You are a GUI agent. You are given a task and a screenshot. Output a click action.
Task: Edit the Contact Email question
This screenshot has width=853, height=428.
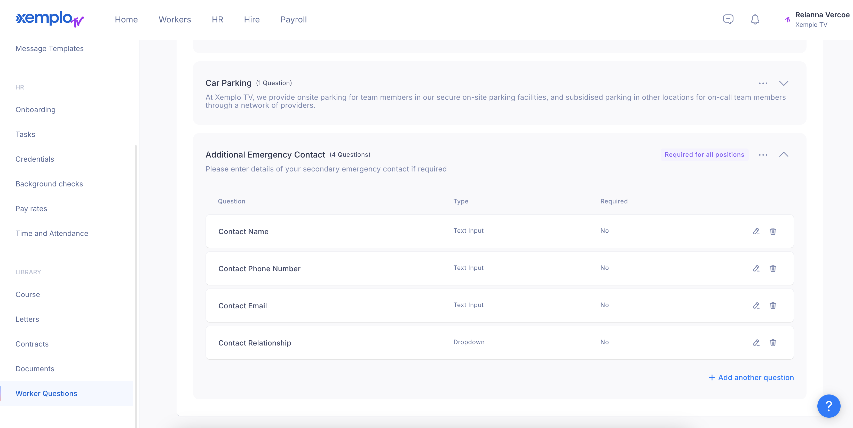pos(756,305)
